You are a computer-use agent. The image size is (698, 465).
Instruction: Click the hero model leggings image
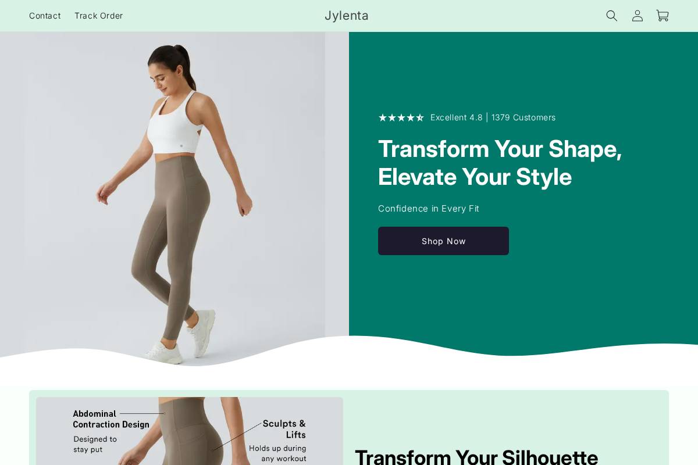[x=174, y=199]
